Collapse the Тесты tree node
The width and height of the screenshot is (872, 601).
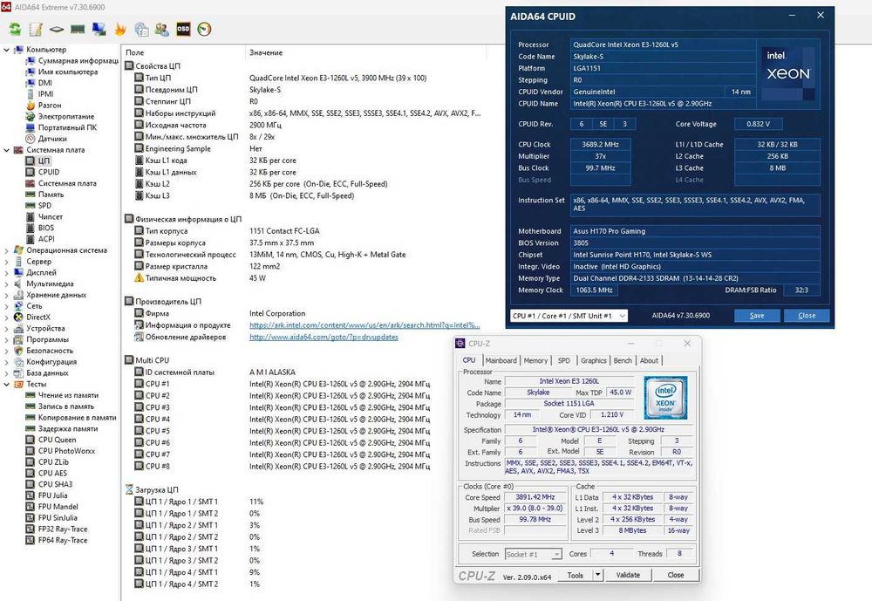7,384
